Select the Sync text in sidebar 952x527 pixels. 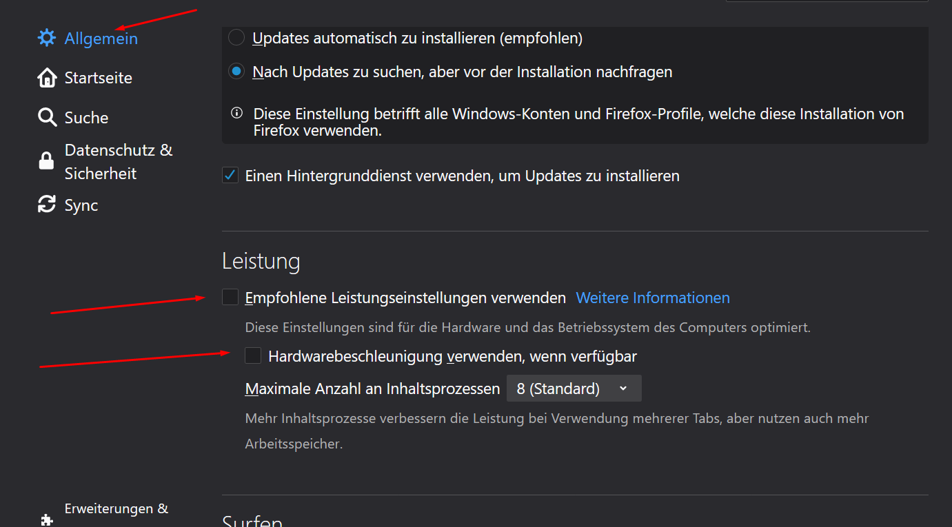[81, 205]
